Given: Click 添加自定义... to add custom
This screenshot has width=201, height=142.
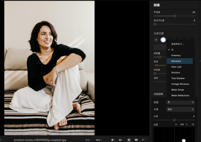Looking at the screenshot, I should point(178,44).
